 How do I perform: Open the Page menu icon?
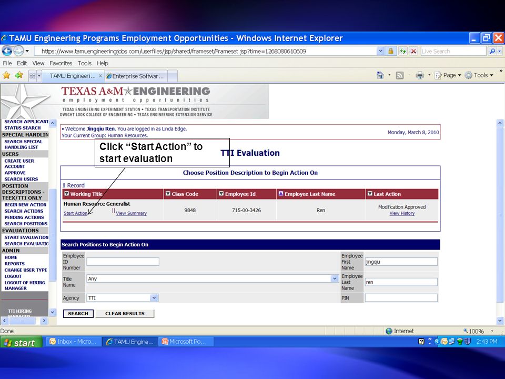pyautogui.click(x=438, y=75)
